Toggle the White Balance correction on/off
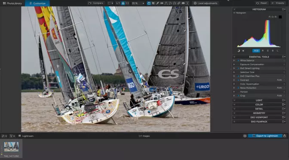The image size is (289, 160). tap(238, 60)
